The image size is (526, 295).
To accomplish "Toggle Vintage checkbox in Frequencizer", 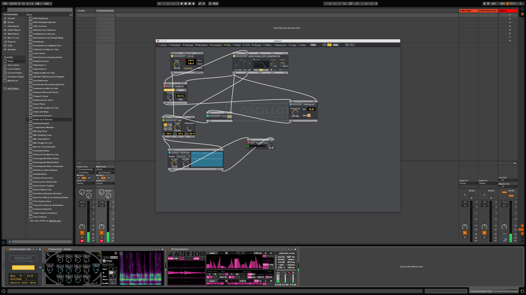I will click(104, 261).
